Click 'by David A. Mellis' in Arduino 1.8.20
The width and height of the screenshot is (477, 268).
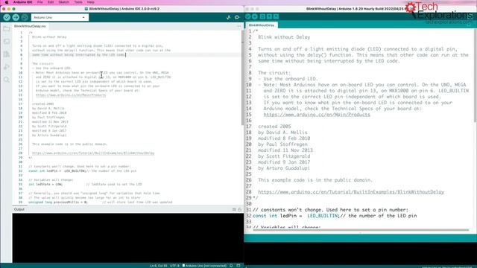[x=282, y=133]
